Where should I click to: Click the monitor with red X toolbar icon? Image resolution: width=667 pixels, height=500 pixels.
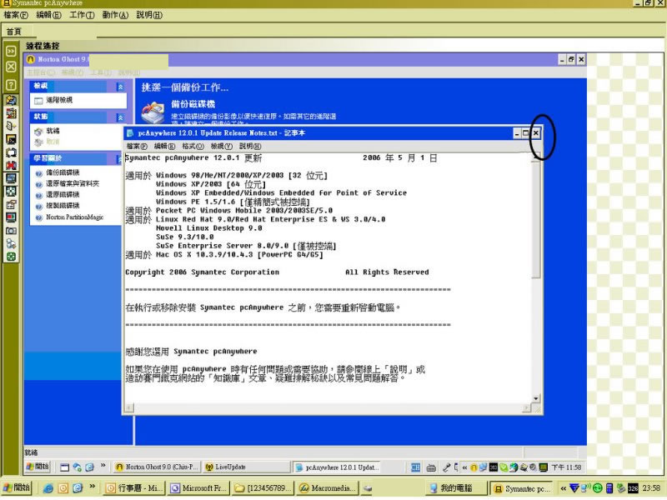11,165
